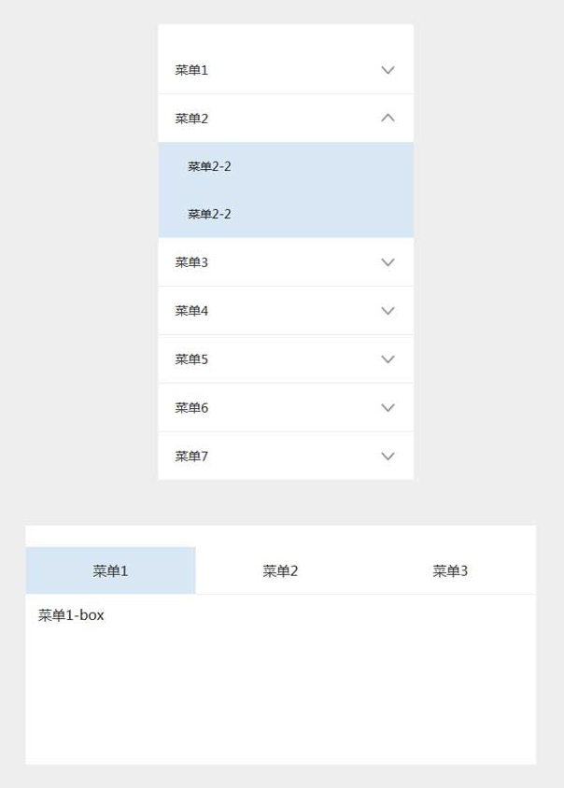This screenshot has width=564, height=788.
Task: Click the 菜单1-box content text
Action: pyautogui.click(x=71, y=615)
